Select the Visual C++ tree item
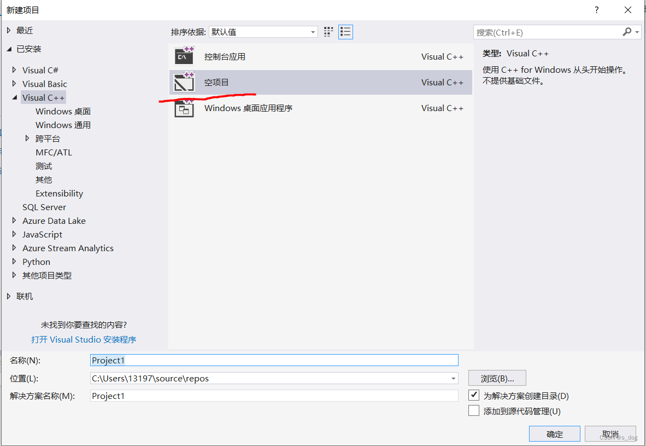Screen dimensions: 646x446 click(43, 97)
